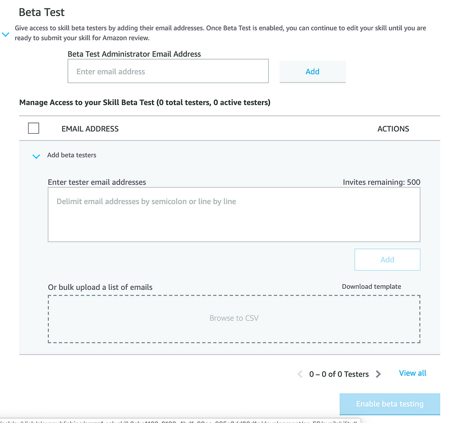
Task: Click the Browse to CSV upload area
Action: [233, 318]
